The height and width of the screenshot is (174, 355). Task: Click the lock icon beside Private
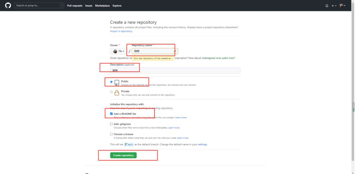point(117,93)
